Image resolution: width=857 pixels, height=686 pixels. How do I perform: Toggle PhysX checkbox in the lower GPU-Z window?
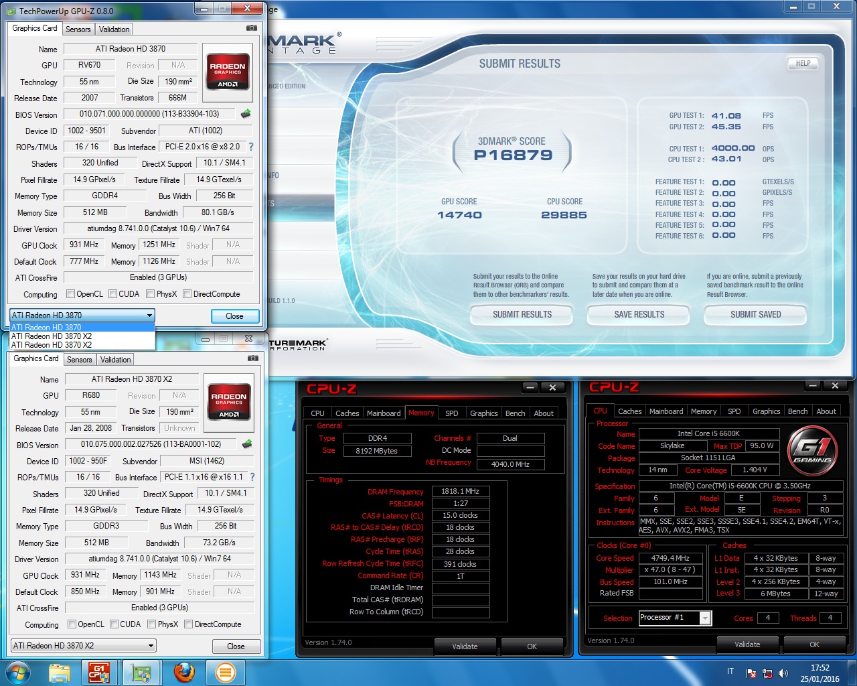pos(152,624)
